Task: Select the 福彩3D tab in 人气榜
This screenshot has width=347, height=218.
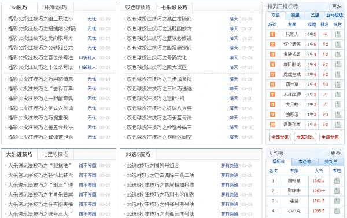Action: pos(279,162)
